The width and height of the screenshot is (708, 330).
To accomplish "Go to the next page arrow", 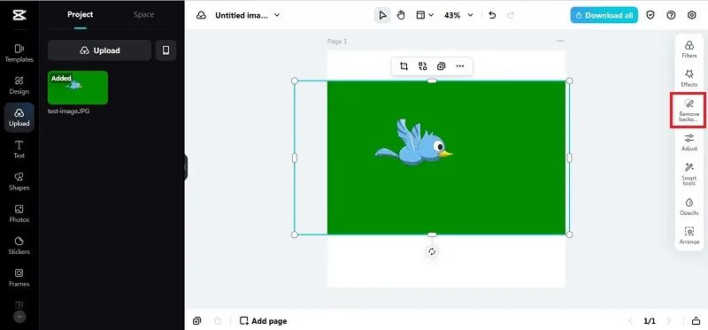I will click(669, 321).
